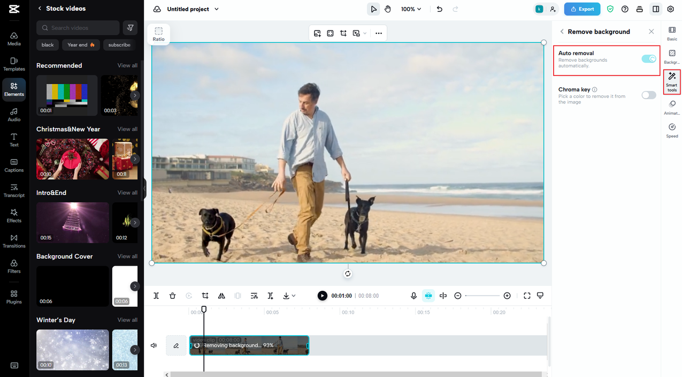Viewport: 682px width, 377px height.
Task: Open the 100% zoom level dropdown
Action: click(411, 9)
